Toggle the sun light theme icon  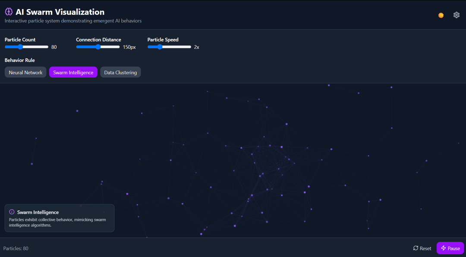click(x=441, y=15)
